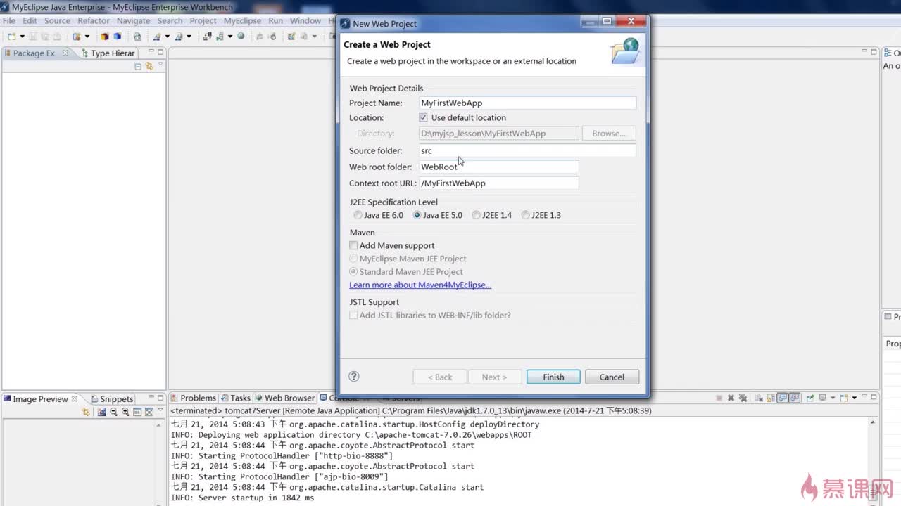Screen dimensions: 901x506
Task: Toggle Show Console on standard error
Action: 795,398
